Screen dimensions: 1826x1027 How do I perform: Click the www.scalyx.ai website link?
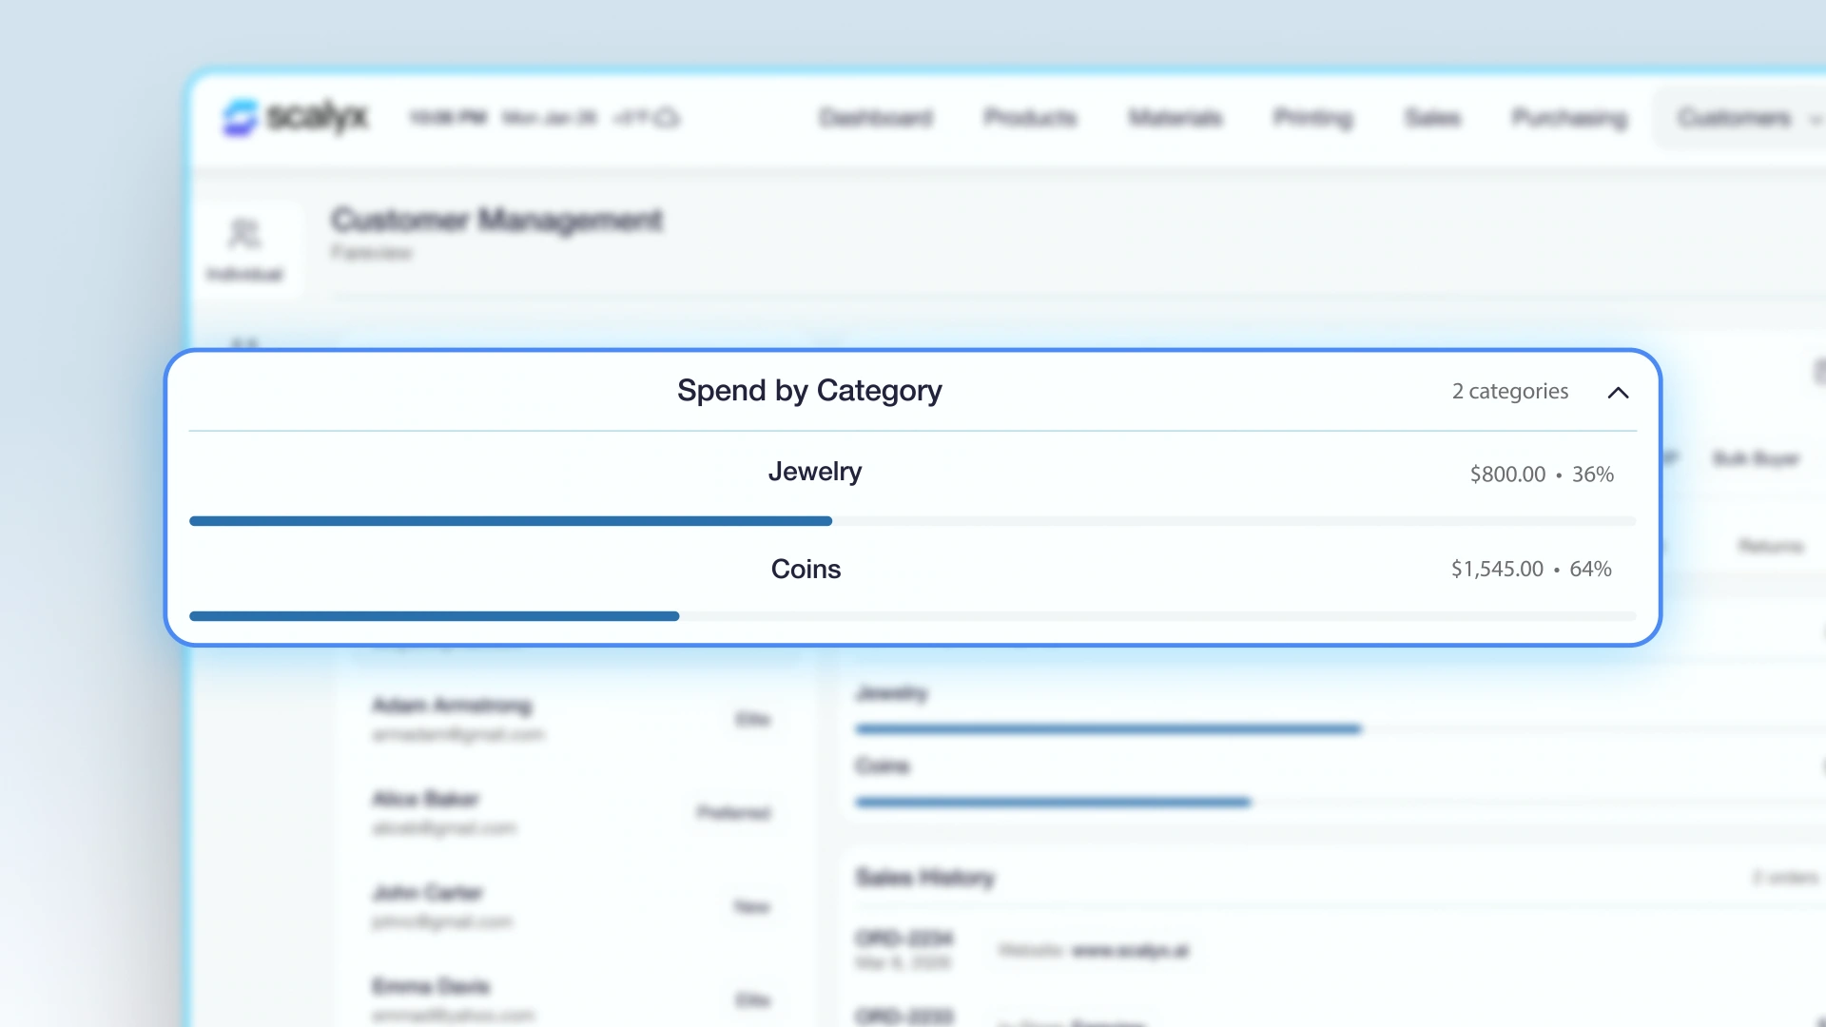(x=1130, y=951)
